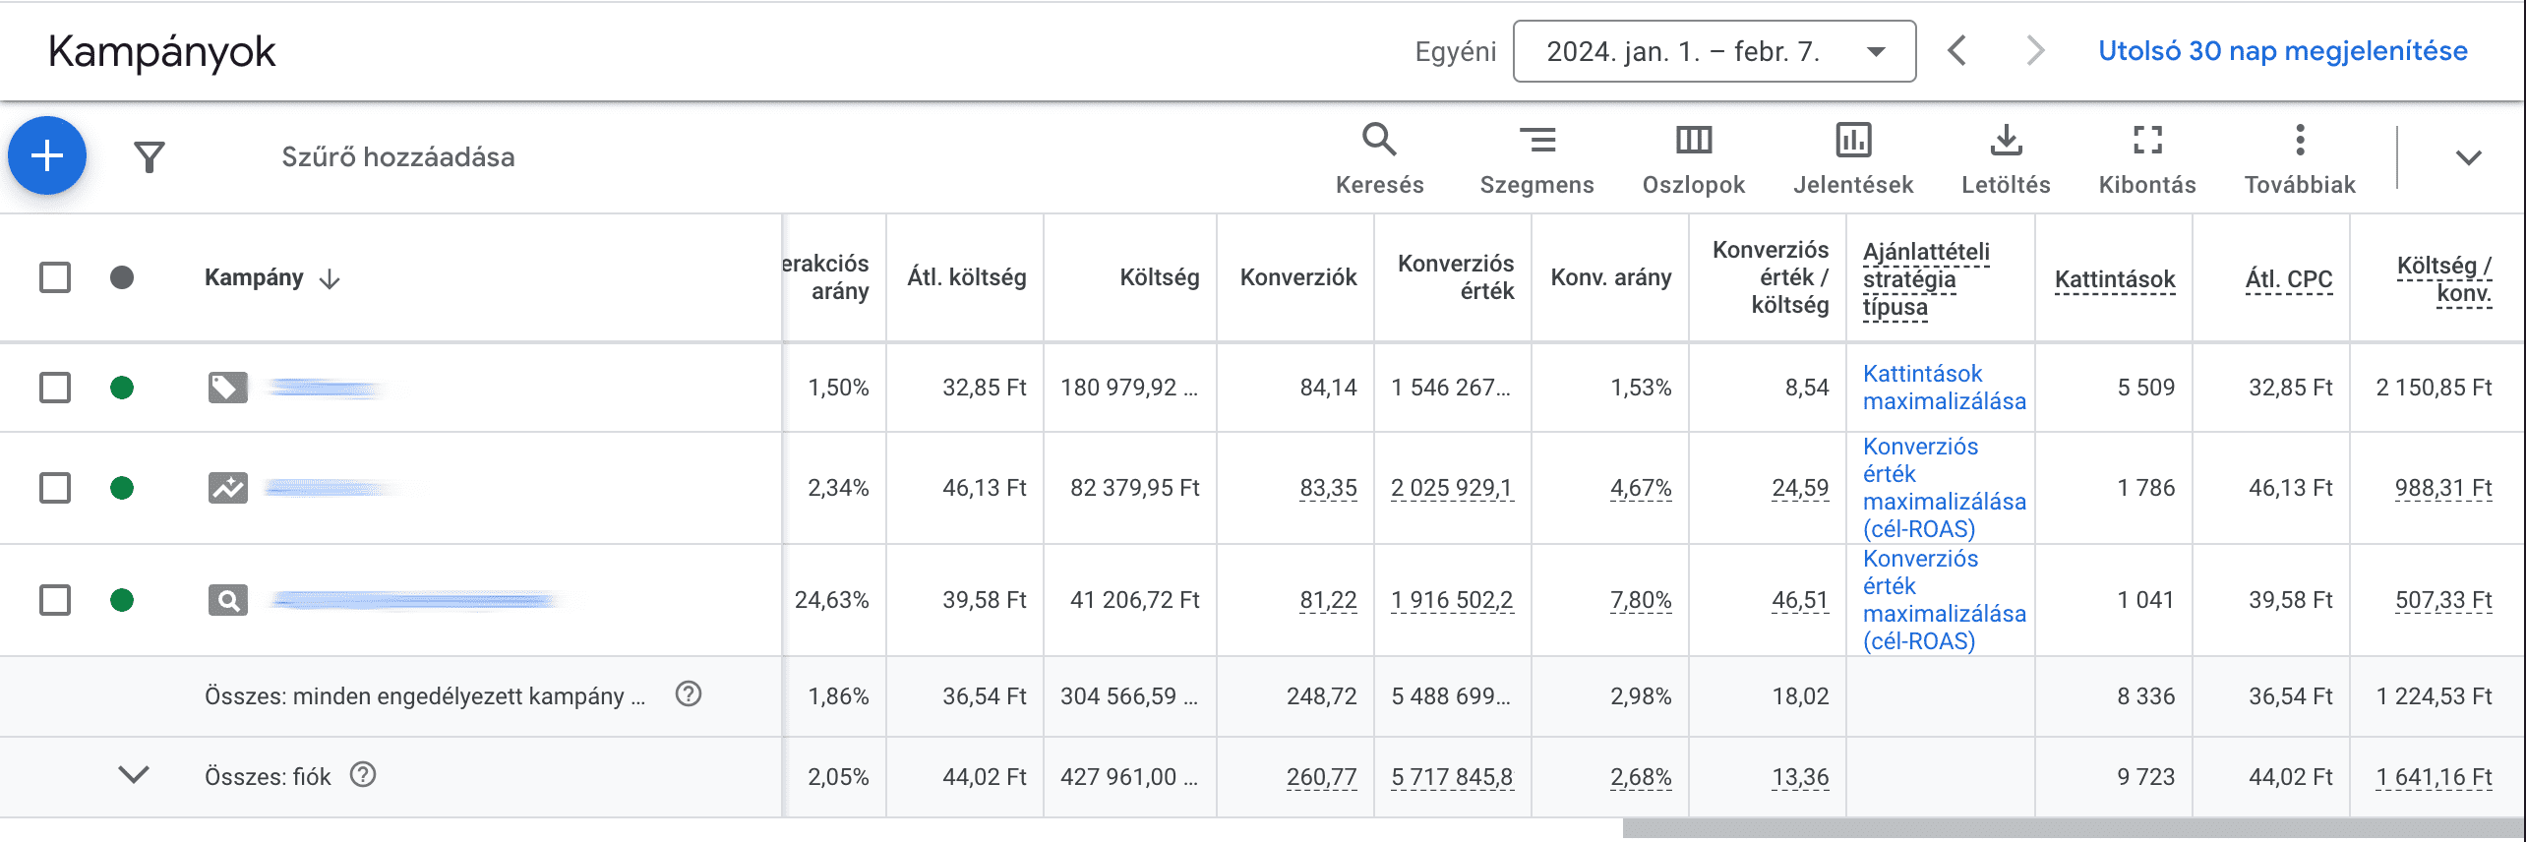2526x842 pixels.
Task: Click Utolsó 30 nap megjelenítése link
Action: coord(2283,51)
